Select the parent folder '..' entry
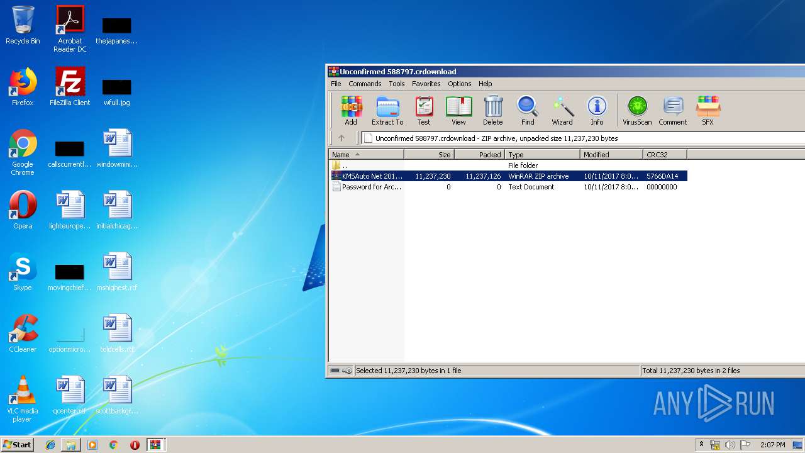This screenshot has height=453, width=805. [508, 165]
